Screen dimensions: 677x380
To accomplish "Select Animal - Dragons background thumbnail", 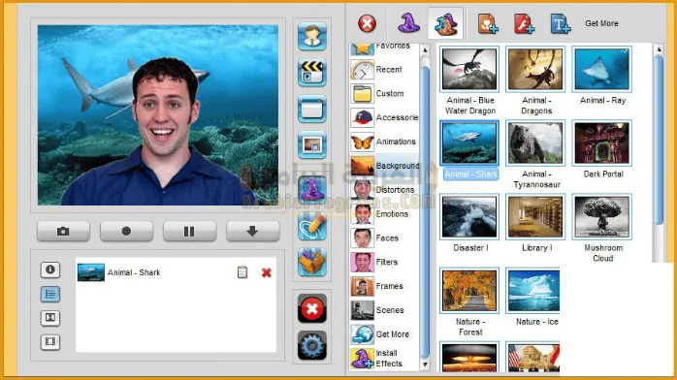I will click(535, 69).
